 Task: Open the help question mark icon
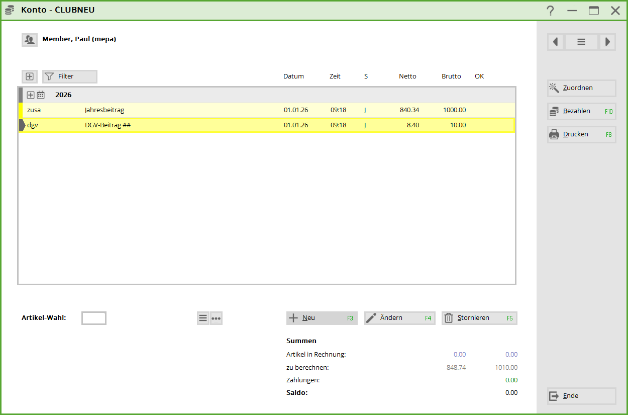coord(551,11)
